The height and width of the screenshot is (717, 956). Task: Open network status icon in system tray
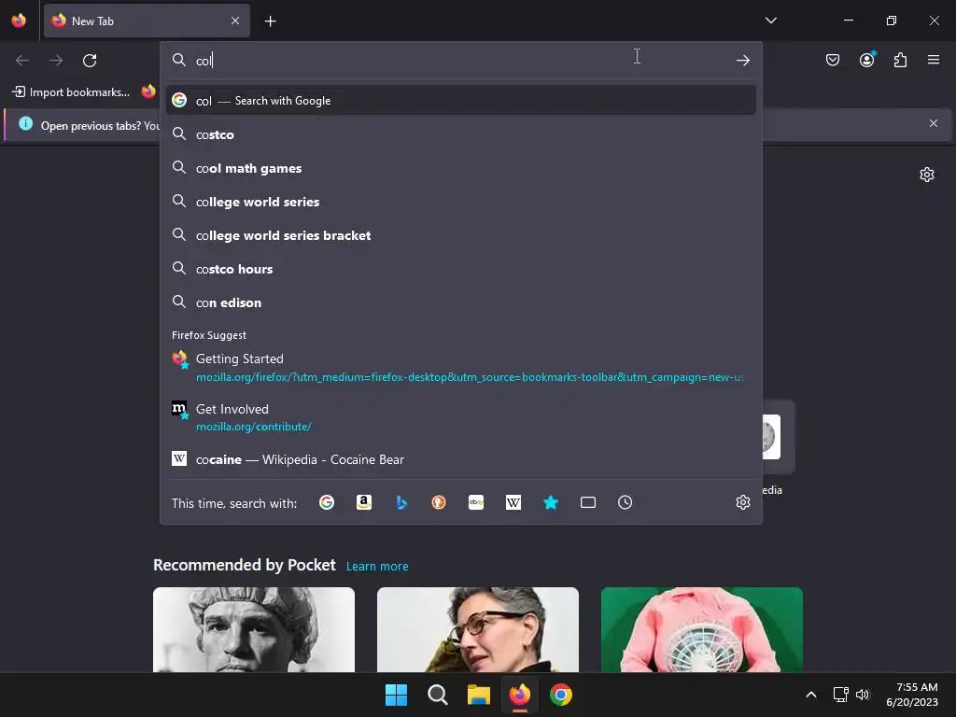[840, 695]
